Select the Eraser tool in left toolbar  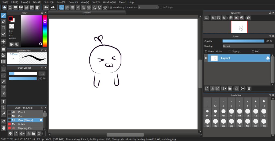(3, 21)
